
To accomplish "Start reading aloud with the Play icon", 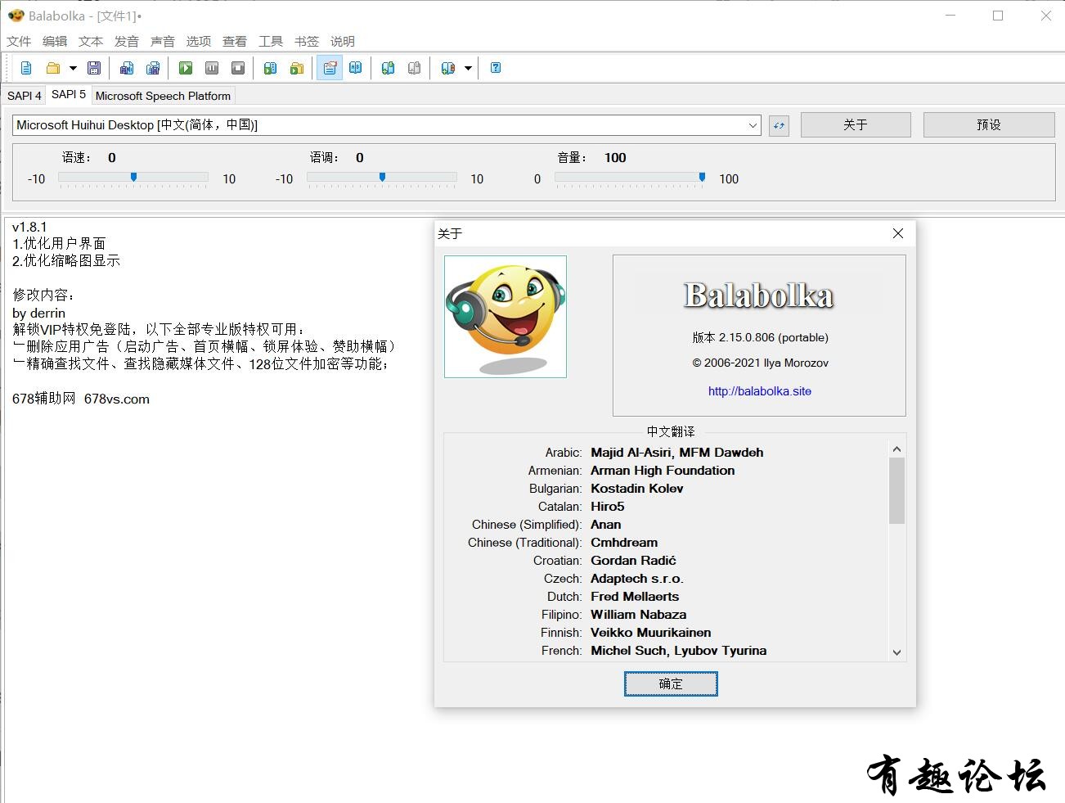I will coord(186,68).
